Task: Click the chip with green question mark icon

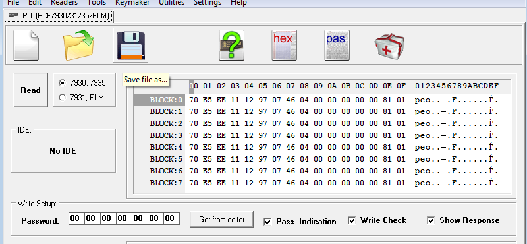Action: [232, 45]
